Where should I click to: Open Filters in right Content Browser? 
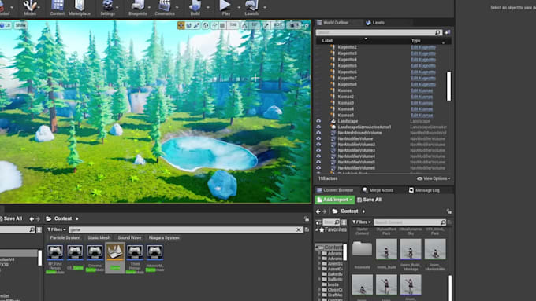362,222
